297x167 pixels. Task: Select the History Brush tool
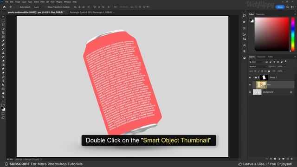point(3,57)
